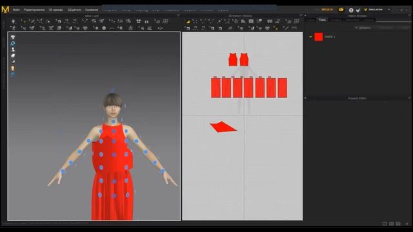Click the dropdown arrow beside SIMULATION
This screenshot has height=232, width=413.
coord(389,10)
